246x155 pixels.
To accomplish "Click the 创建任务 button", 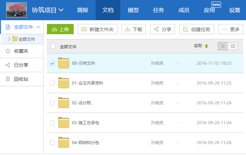I will pyautogui.click(x=197, y=29).
